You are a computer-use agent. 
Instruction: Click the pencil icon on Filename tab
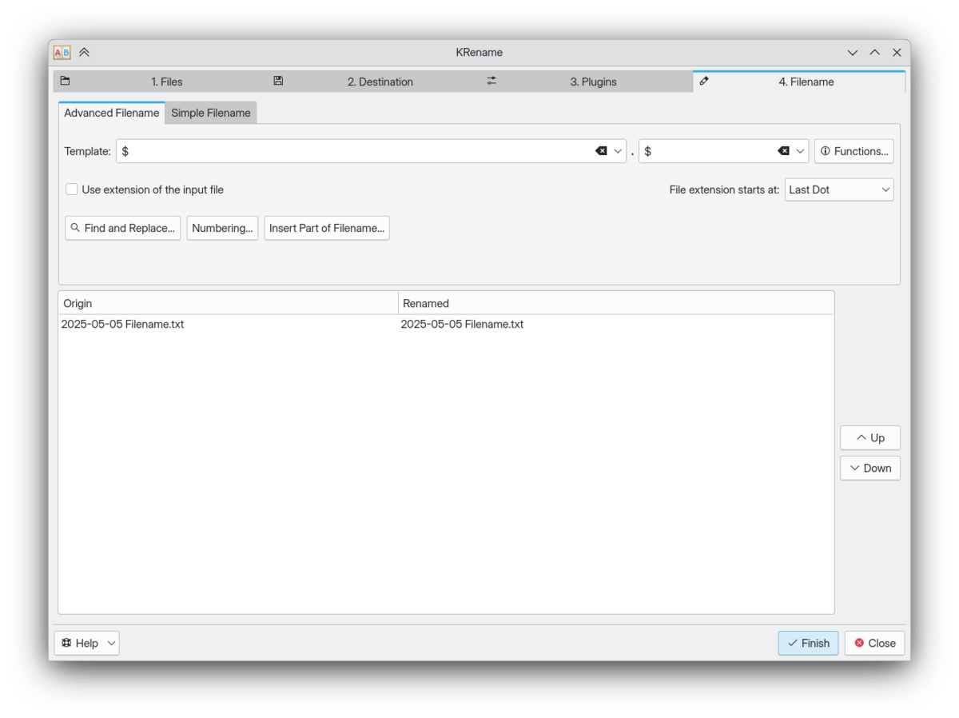click(704, 81)
